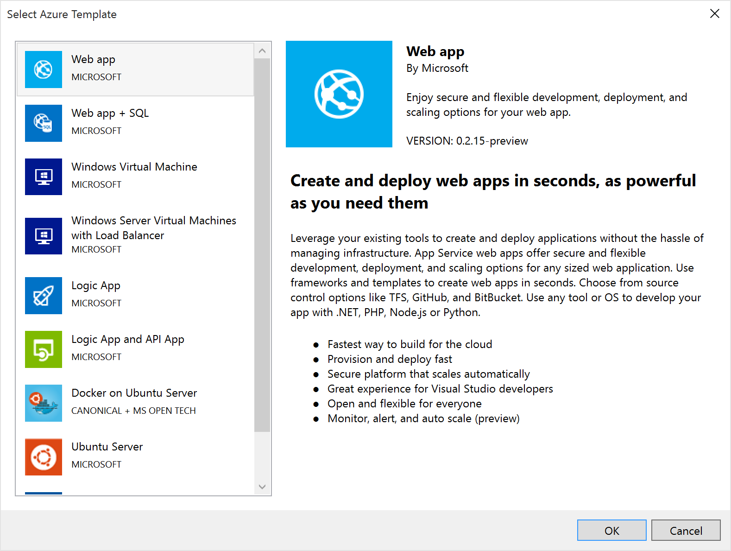Click the "Select Azure Template" dialog title
Image resolution: width=731 pixels, height=551 pixels.
(62, 14)
